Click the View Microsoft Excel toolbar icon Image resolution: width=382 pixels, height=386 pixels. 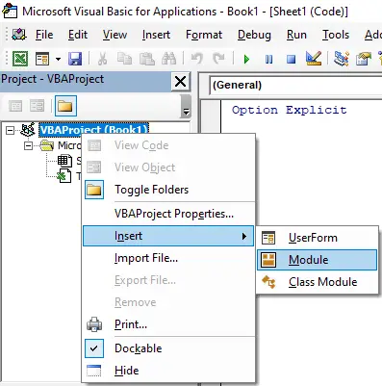tap(20, 59)
